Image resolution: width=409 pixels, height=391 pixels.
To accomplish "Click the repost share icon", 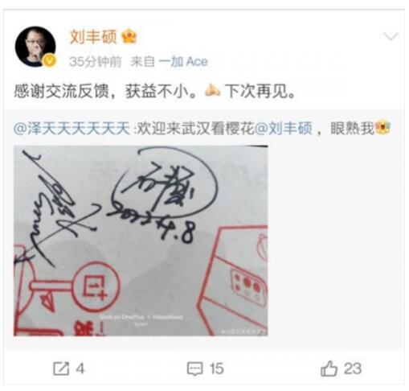I will (61, 368).
